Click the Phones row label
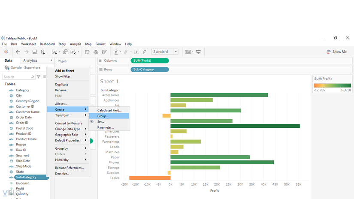Screen dimensions: 354x199 [x=114, y=163]
